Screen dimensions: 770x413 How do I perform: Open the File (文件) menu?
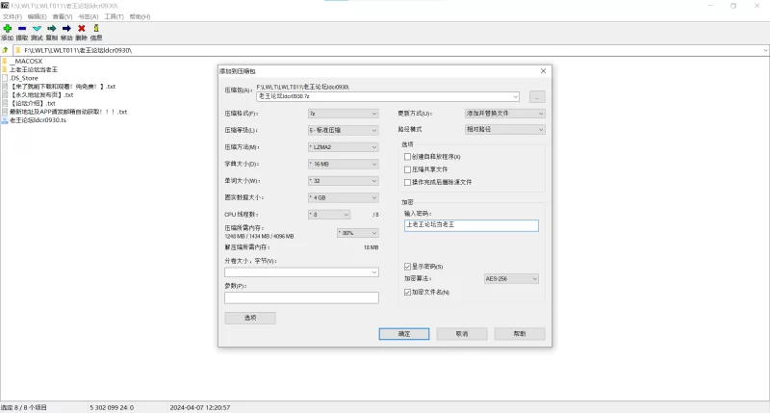pos(12,16)
